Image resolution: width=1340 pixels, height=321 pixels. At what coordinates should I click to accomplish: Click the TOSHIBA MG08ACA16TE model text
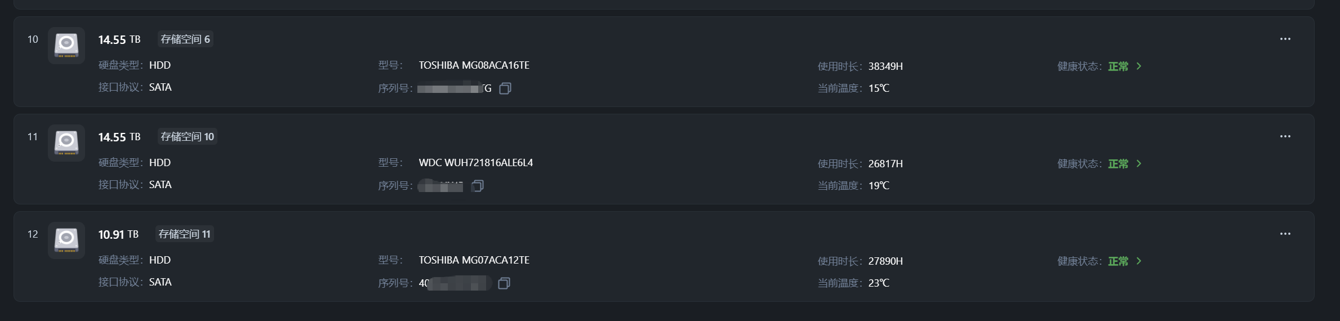click(474, 65)
